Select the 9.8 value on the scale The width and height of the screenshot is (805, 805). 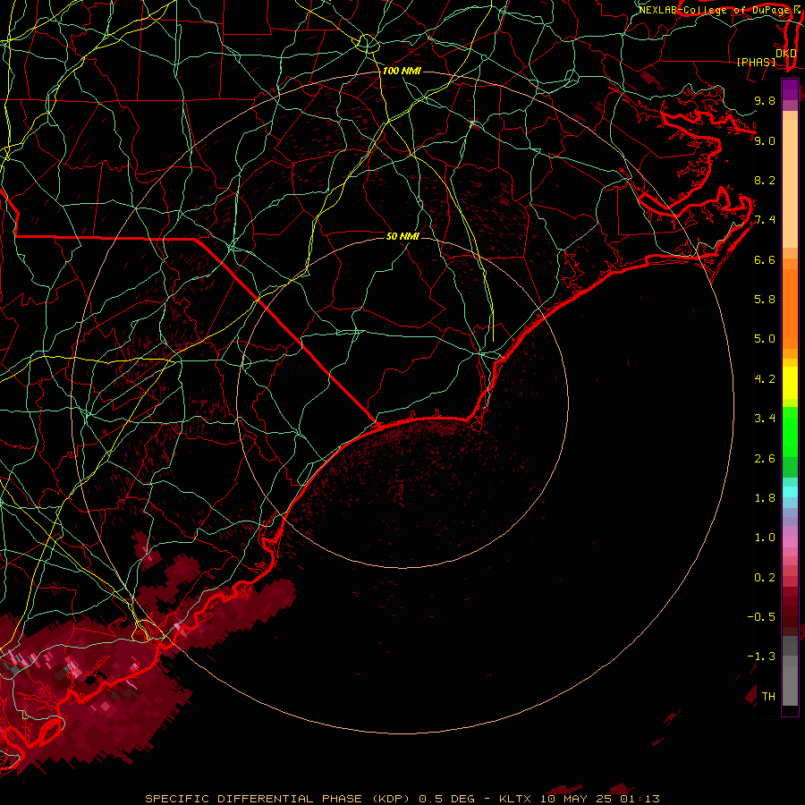pyautogui.click(x=765, y=100)
